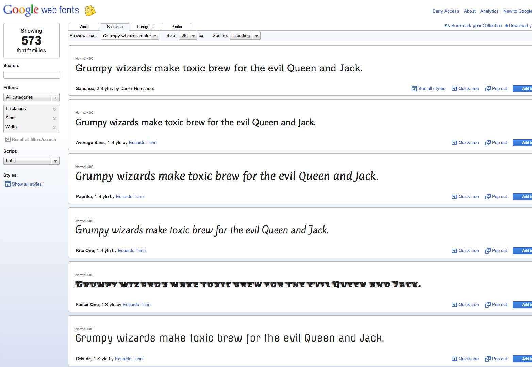Click the Quick-use icon for Faster One

tap(454, 305)
